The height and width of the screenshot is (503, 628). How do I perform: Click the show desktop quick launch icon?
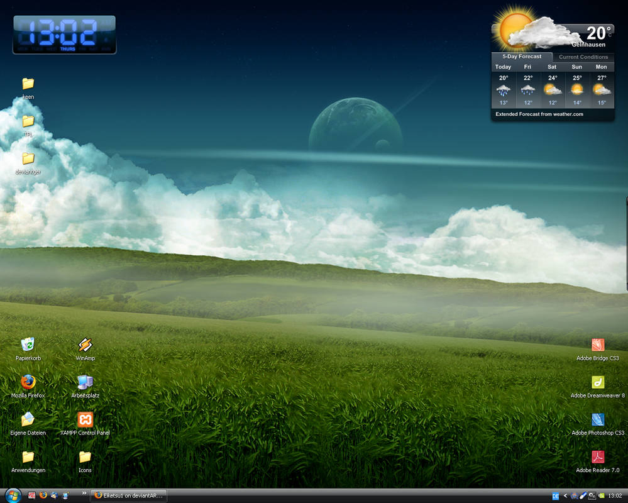click(65, 495)
